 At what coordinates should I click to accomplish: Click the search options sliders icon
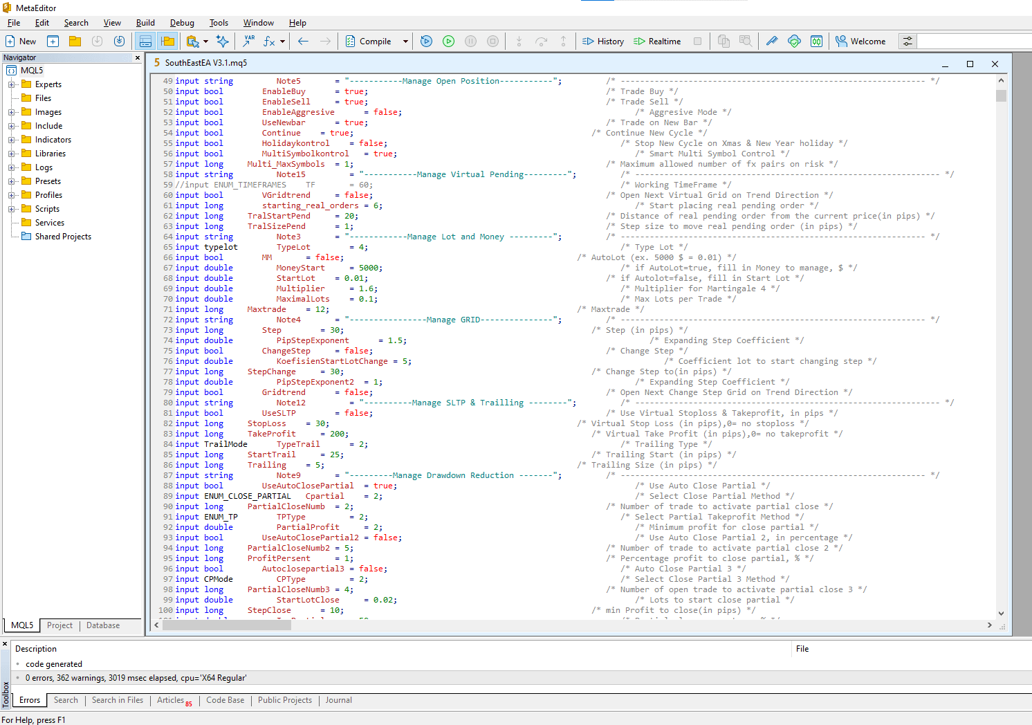[x=907, y=42]
